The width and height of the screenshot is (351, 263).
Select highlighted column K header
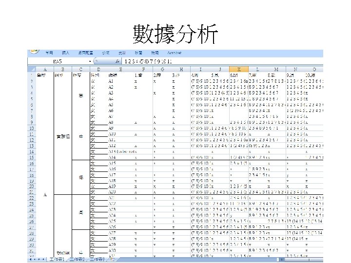pyautogui.click(x=239, y=69)
